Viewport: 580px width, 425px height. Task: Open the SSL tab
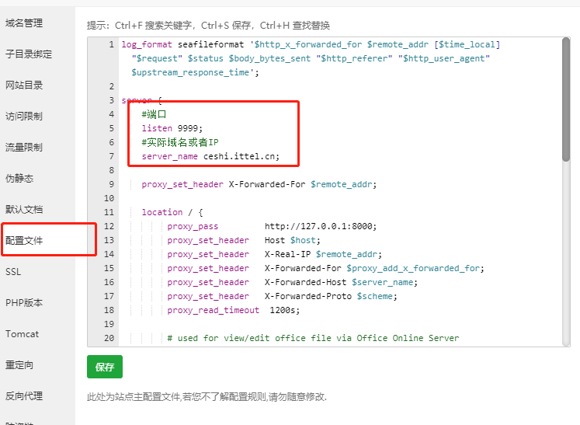13,272
